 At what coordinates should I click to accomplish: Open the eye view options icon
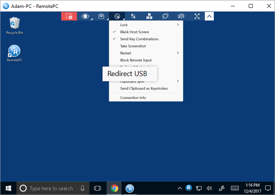tap(85, 16)
